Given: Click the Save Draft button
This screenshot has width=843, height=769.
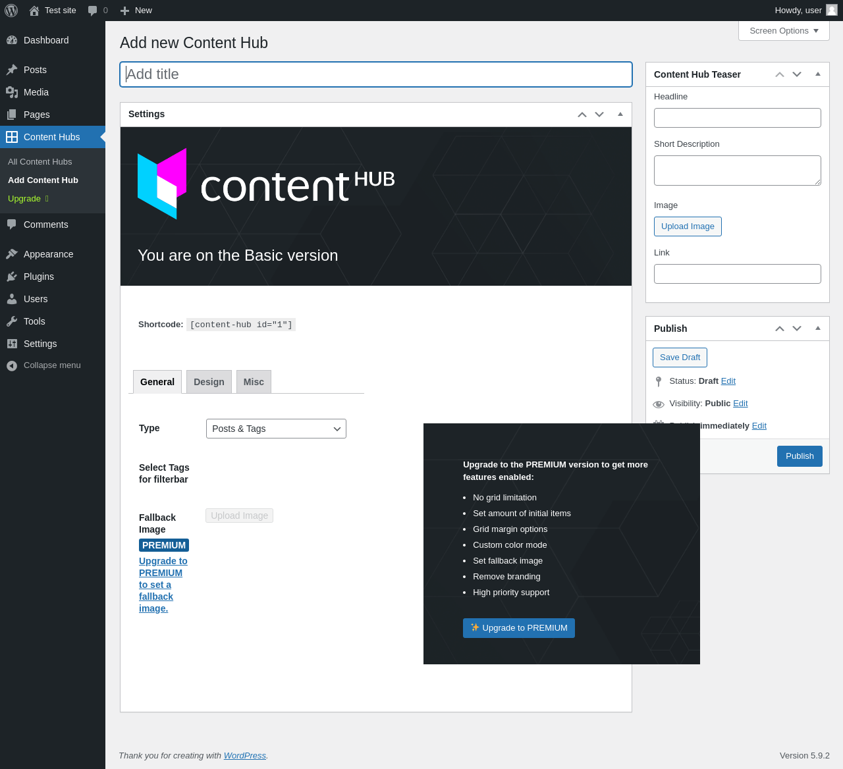Looking at the screenshot, I should (680, 358).
